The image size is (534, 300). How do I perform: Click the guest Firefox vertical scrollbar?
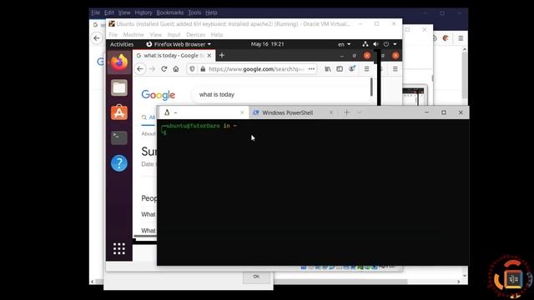tap(371, 87)
